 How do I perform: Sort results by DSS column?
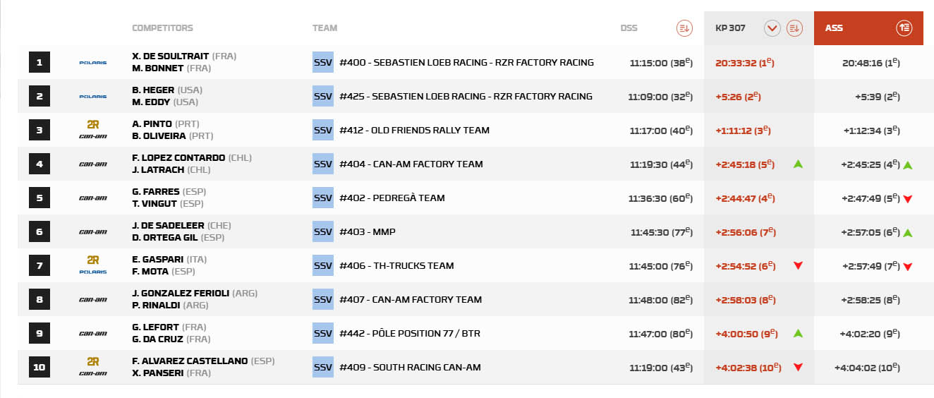click(684, 28)
